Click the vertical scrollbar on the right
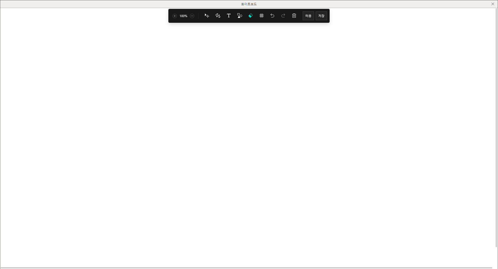 click(496, 128)
